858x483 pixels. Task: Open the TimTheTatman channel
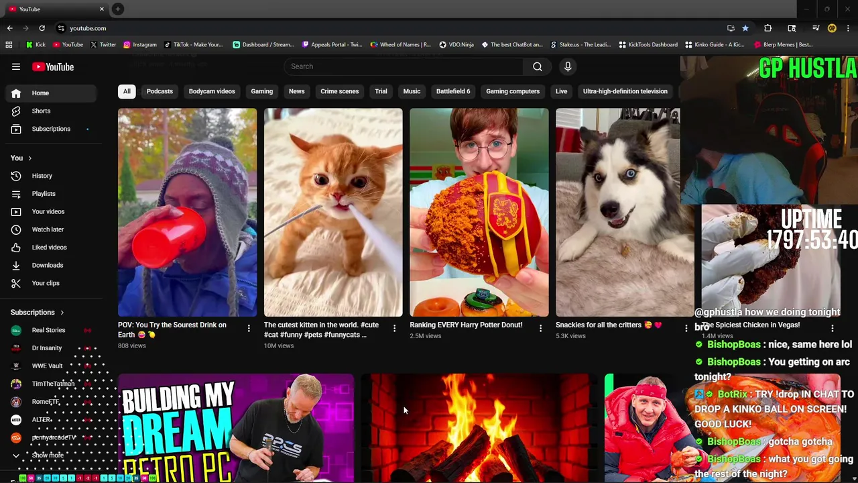[51, 384]
